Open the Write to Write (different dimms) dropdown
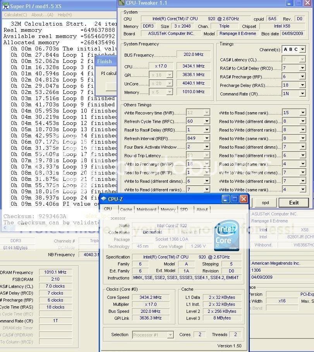314x352 pixels. 303,172
